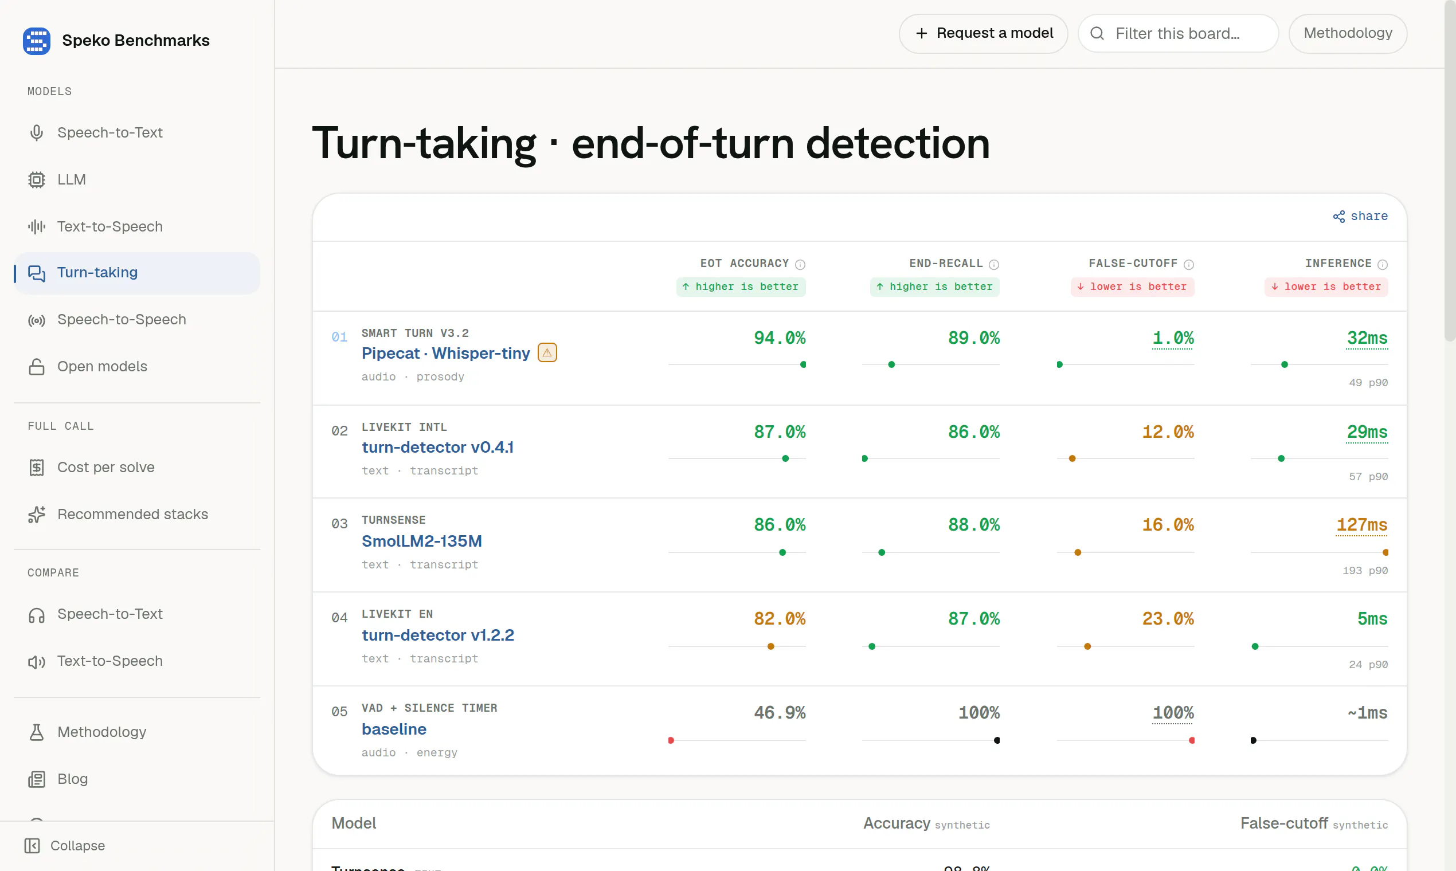Click the 29ms inference value
The width and height of the screenshot is (1456, 871).
tap(1367, 431)
